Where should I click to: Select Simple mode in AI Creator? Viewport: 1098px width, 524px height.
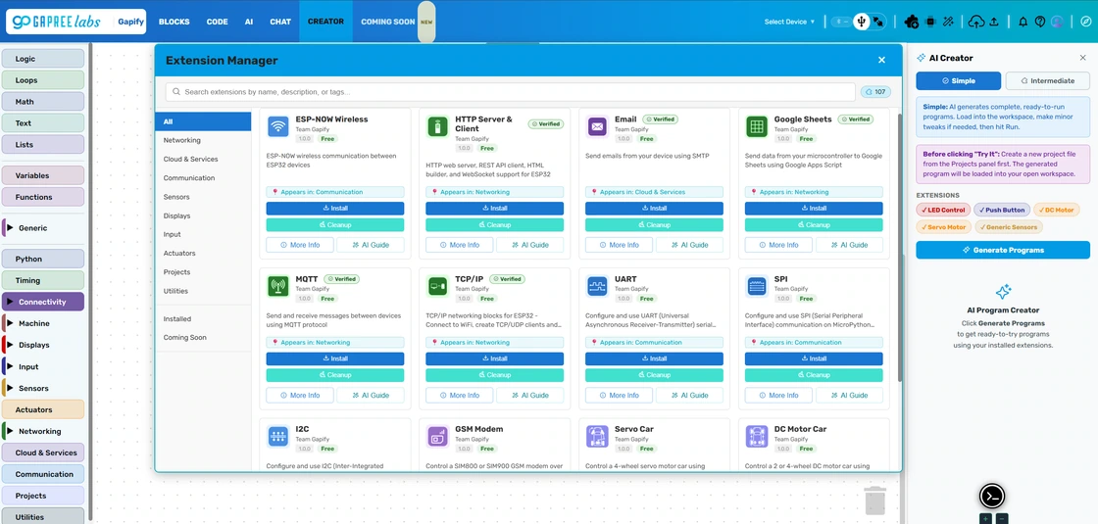(959, 80)
